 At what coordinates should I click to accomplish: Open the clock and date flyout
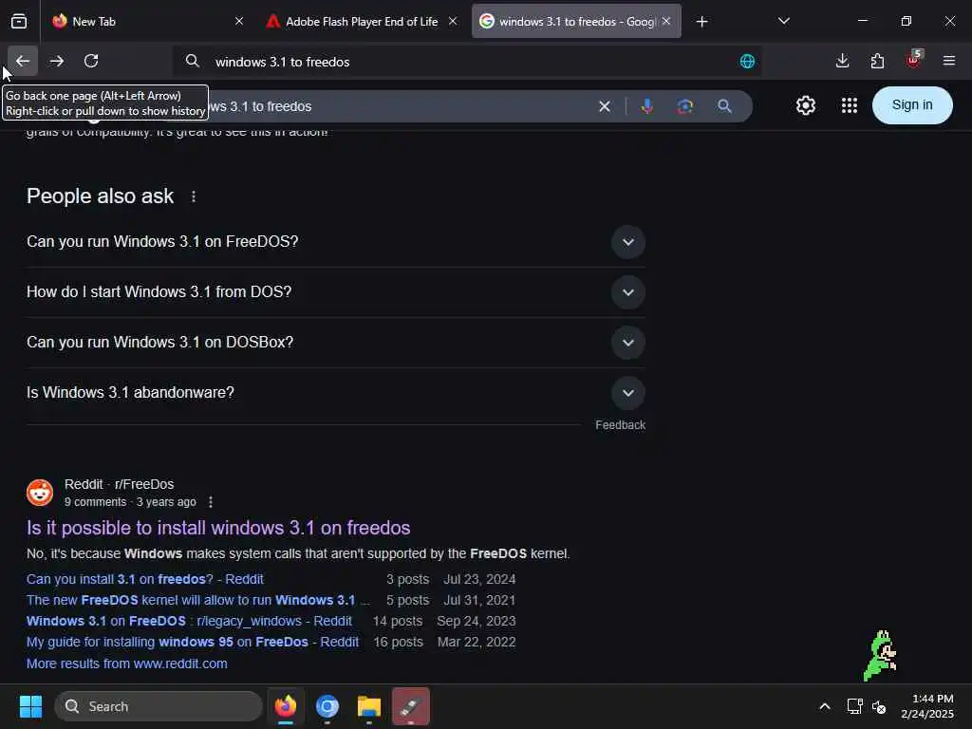[x=927, y=706]
